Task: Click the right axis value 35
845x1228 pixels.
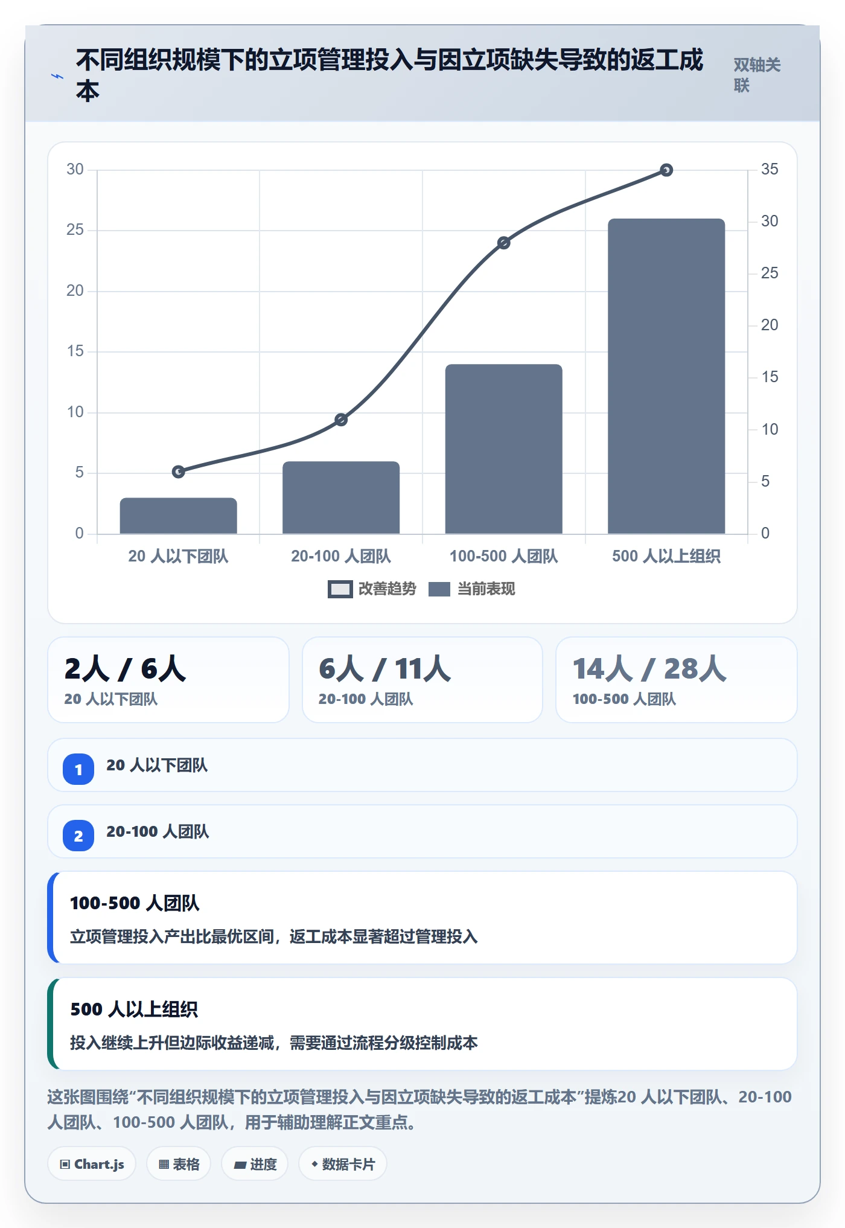Action: [x=770, y=169]
